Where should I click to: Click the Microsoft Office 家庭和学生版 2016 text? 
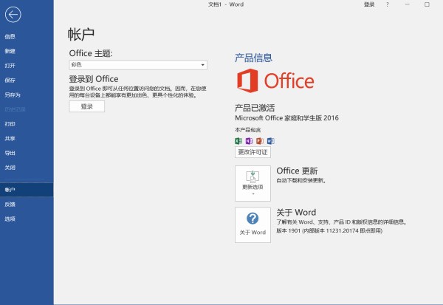286,118
